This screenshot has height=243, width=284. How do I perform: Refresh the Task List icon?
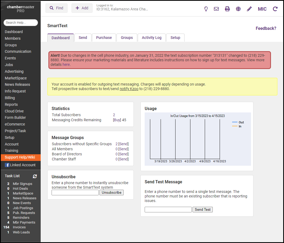pyautogui.click(x=35, y=176)
